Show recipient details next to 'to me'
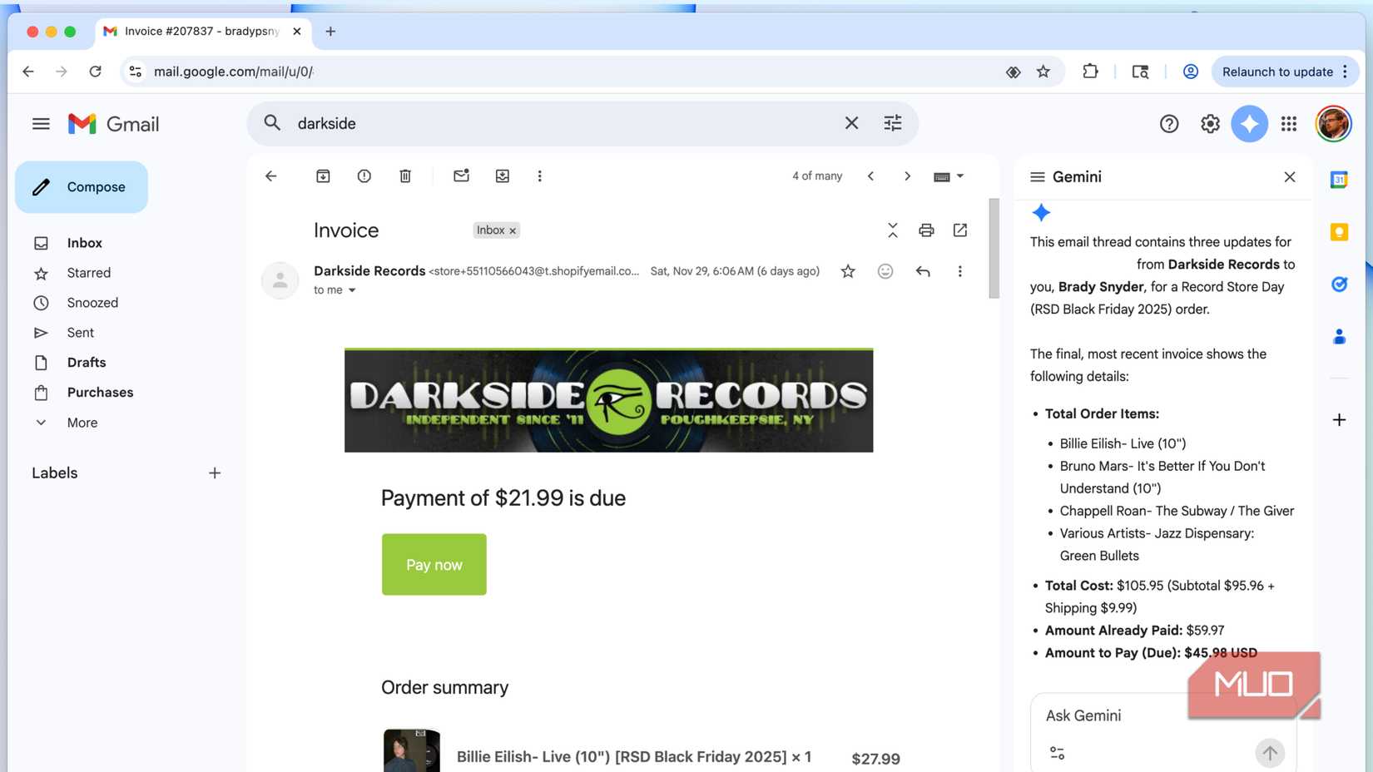 [x=352, y=290]
